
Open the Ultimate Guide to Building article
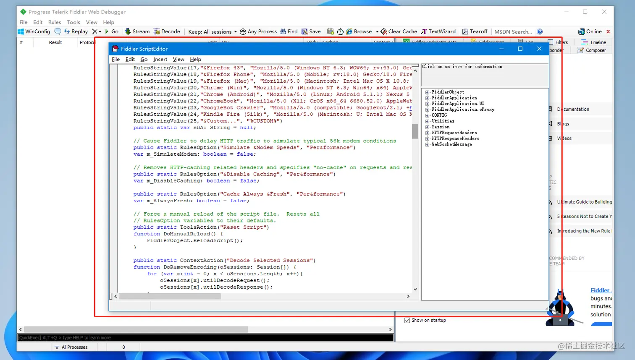click(585, 202)
